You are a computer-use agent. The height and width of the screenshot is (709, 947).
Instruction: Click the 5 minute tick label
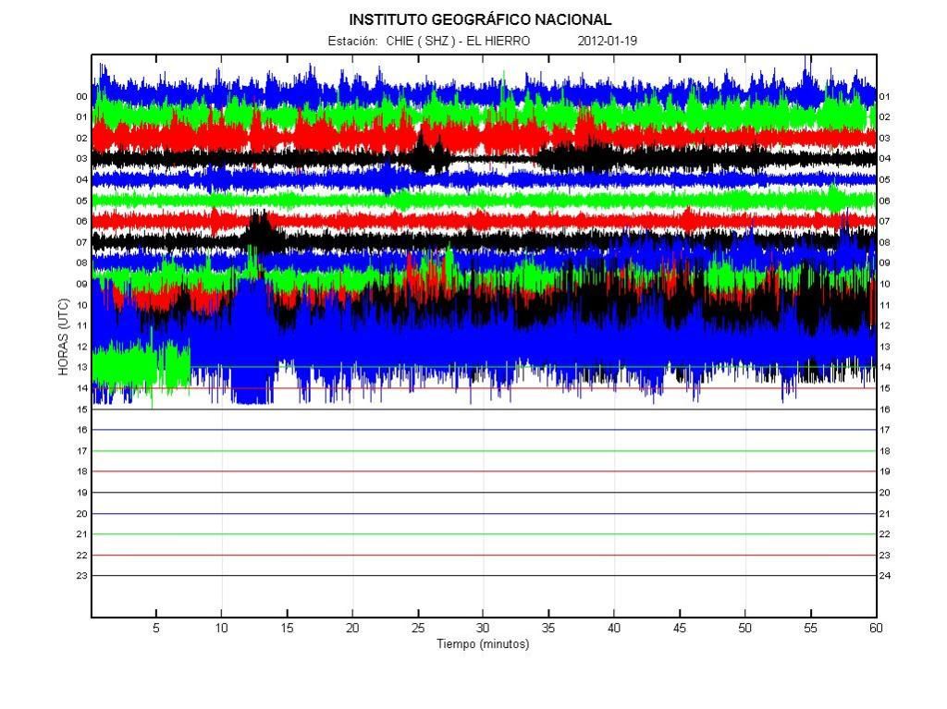156,629
